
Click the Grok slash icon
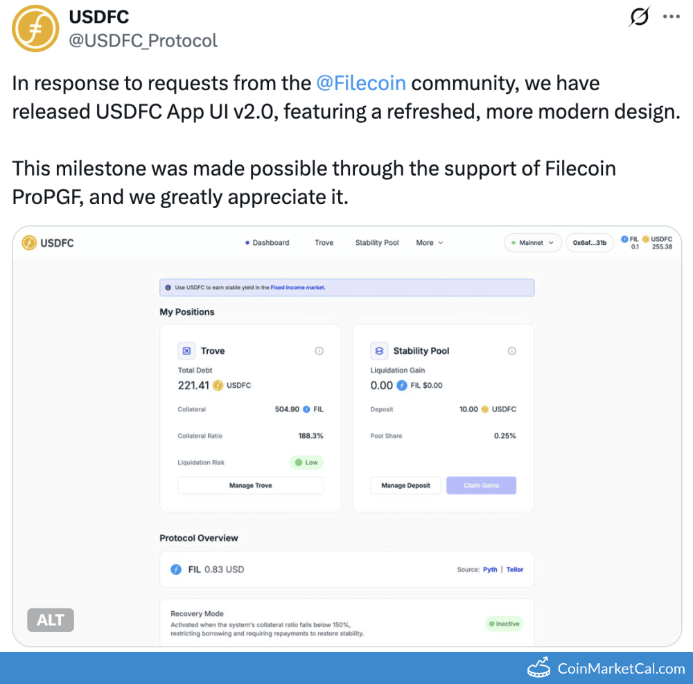coord(638,17)
